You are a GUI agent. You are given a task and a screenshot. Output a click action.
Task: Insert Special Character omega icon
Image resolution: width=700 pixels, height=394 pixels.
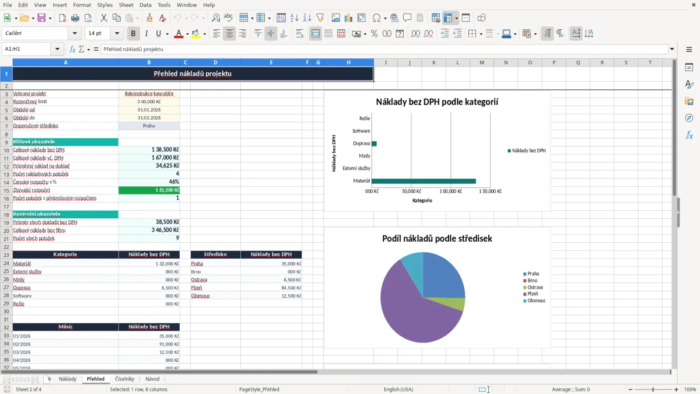376,18
